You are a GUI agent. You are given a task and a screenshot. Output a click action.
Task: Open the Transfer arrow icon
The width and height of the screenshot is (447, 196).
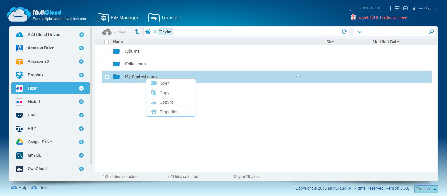[154, 18]
